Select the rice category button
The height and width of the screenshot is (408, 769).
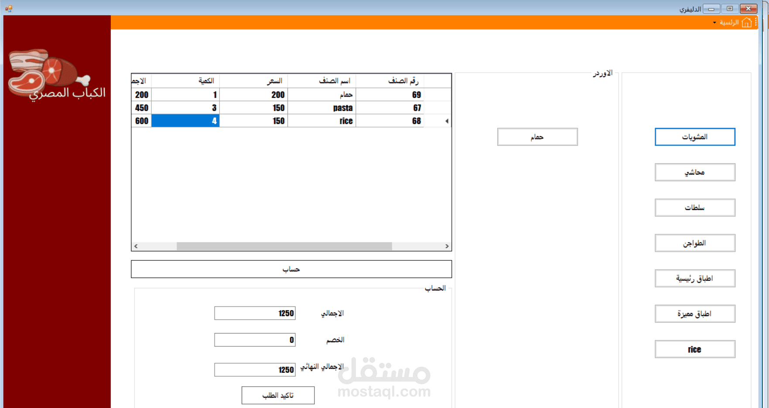695,349
